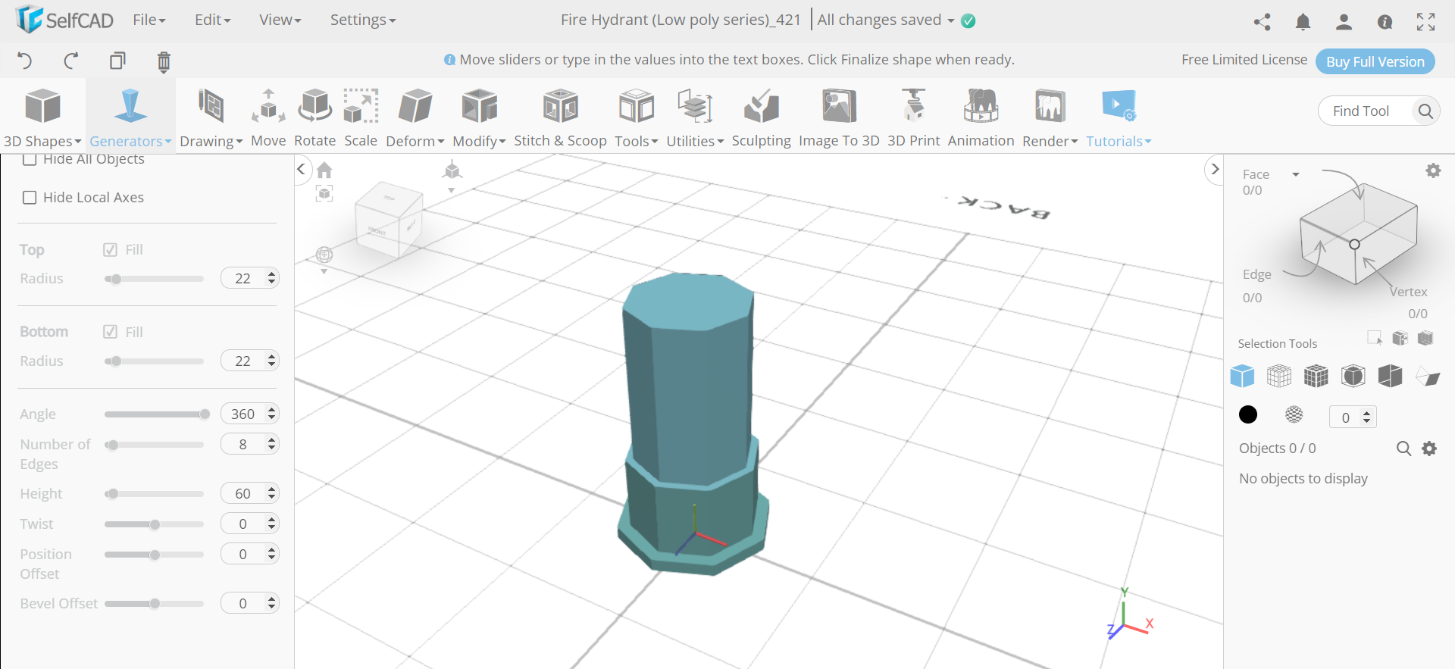Toggle Bottom Fill checkbox
This screenshot has width=1455, height=669.
(110, 332)
